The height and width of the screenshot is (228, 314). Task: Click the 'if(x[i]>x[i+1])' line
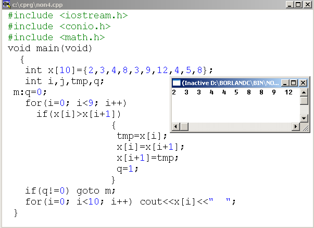(79, 114)
